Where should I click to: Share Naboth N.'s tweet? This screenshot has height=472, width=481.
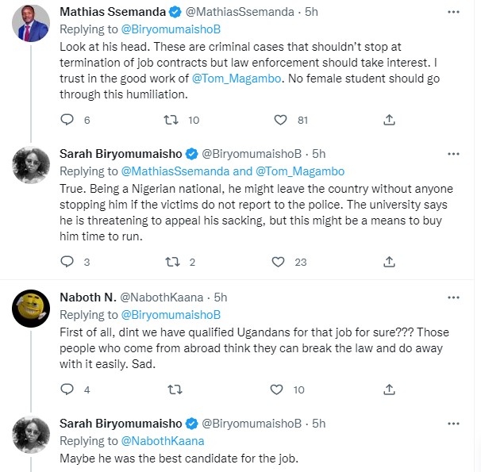pos(389,389)
